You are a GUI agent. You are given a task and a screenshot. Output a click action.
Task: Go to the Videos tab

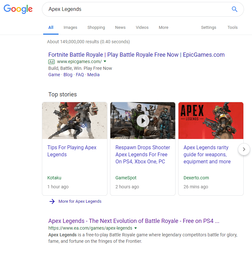tap(142, 28)
